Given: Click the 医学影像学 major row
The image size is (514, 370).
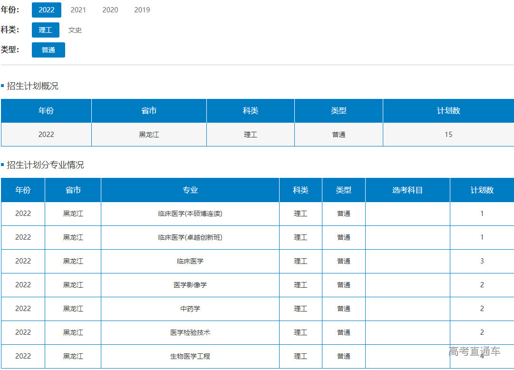Looking at the screenshot, I should (x=190, y=285).
